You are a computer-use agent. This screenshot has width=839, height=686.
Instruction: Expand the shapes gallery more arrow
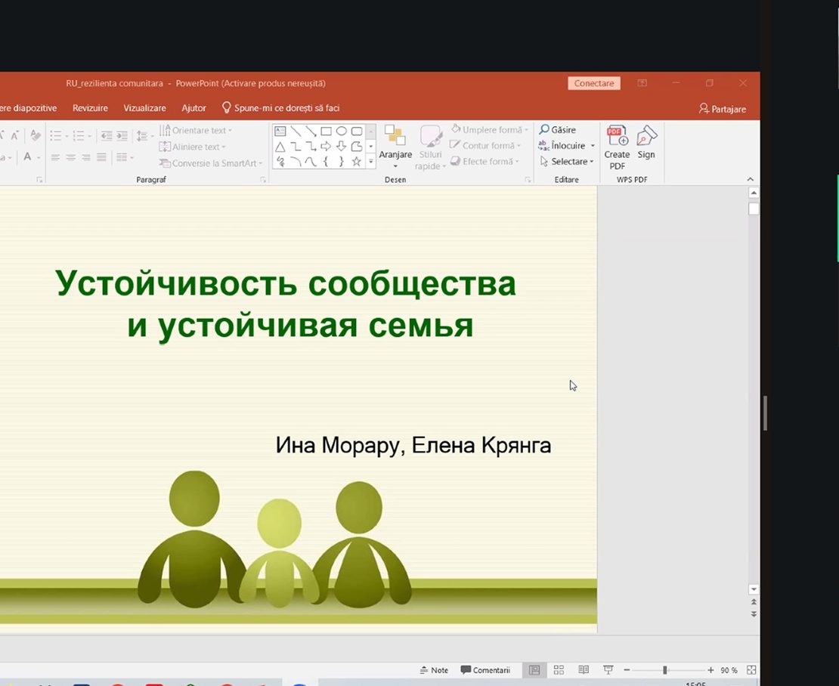click(x=371, y=162)
